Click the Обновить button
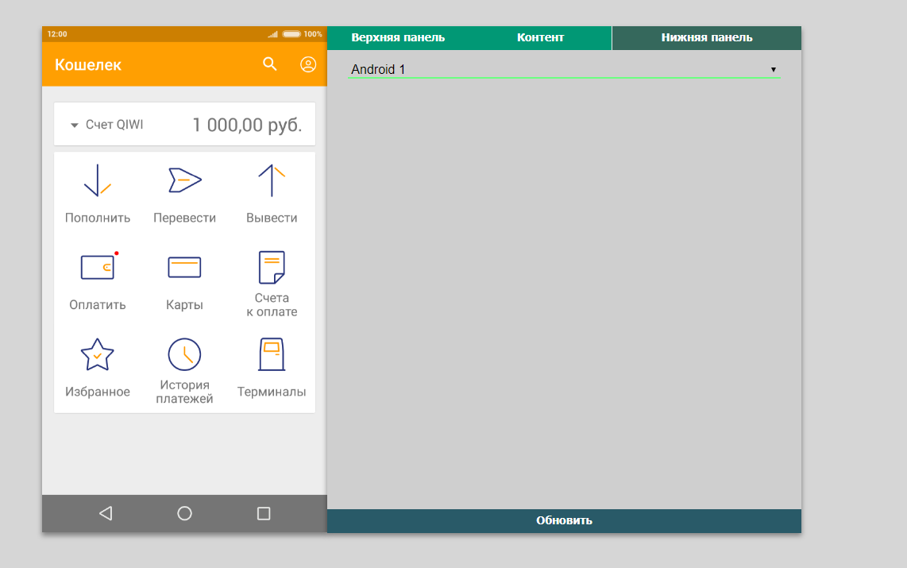Image resolution: width=907 pixels, height=568 pixels. click(564, 520)
